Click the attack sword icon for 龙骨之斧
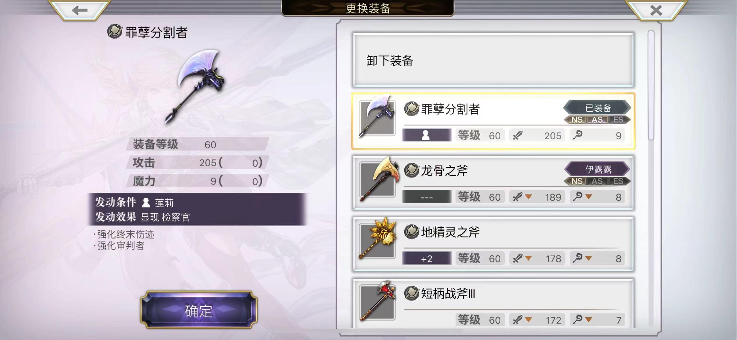The image size is (737, 340). [518, 197]
